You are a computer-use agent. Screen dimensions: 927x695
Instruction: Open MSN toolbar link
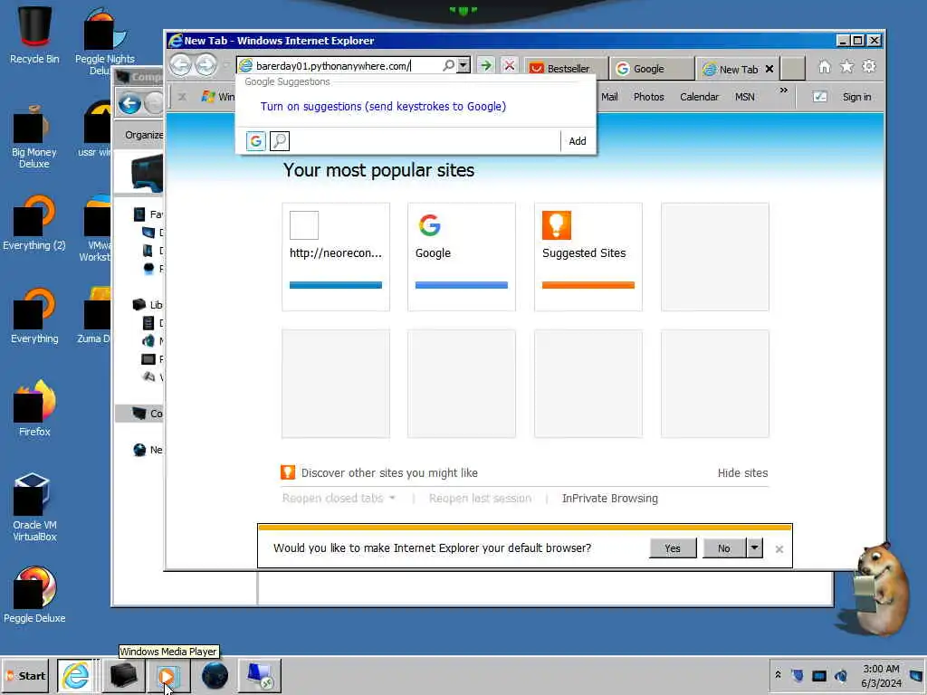pos(744,97)
